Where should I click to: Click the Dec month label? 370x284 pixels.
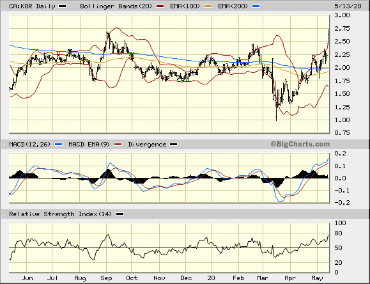tap(186, 278)
